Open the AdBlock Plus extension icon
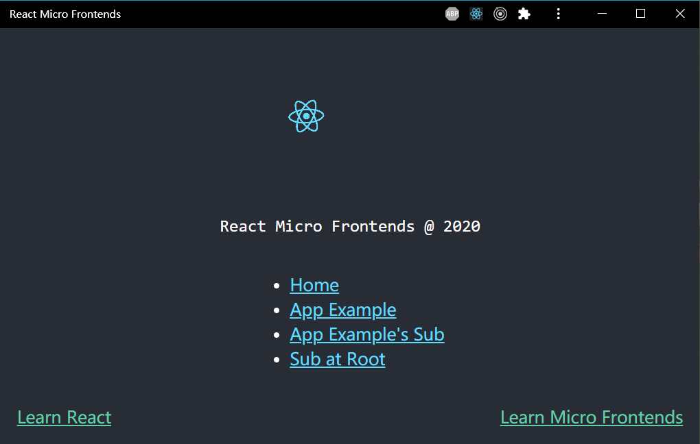 coord(452,14)
